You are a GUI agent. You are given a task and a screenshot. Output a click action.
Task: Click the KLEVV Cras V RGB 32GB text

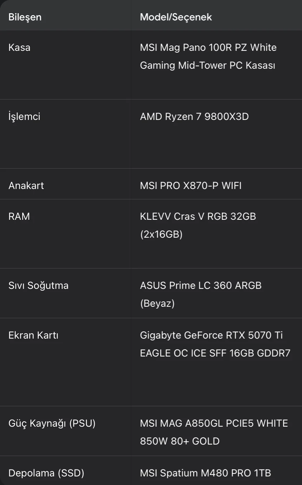click(x=198, y=216)
